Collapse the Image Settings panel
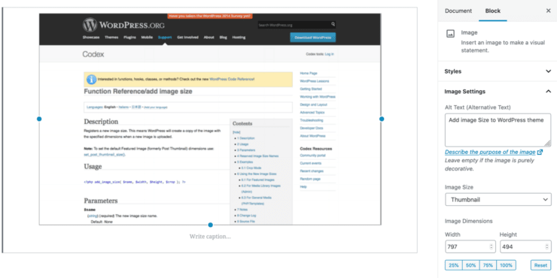 (548, 92)
